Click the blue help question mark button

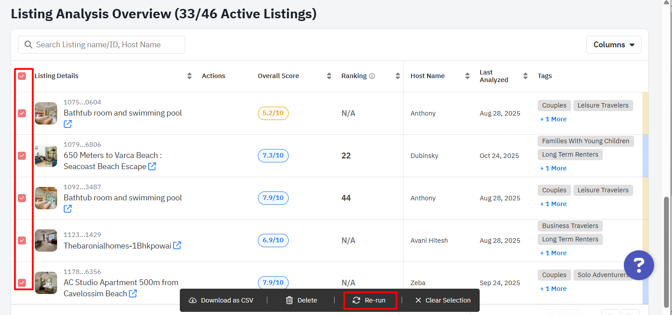[639, 265]
